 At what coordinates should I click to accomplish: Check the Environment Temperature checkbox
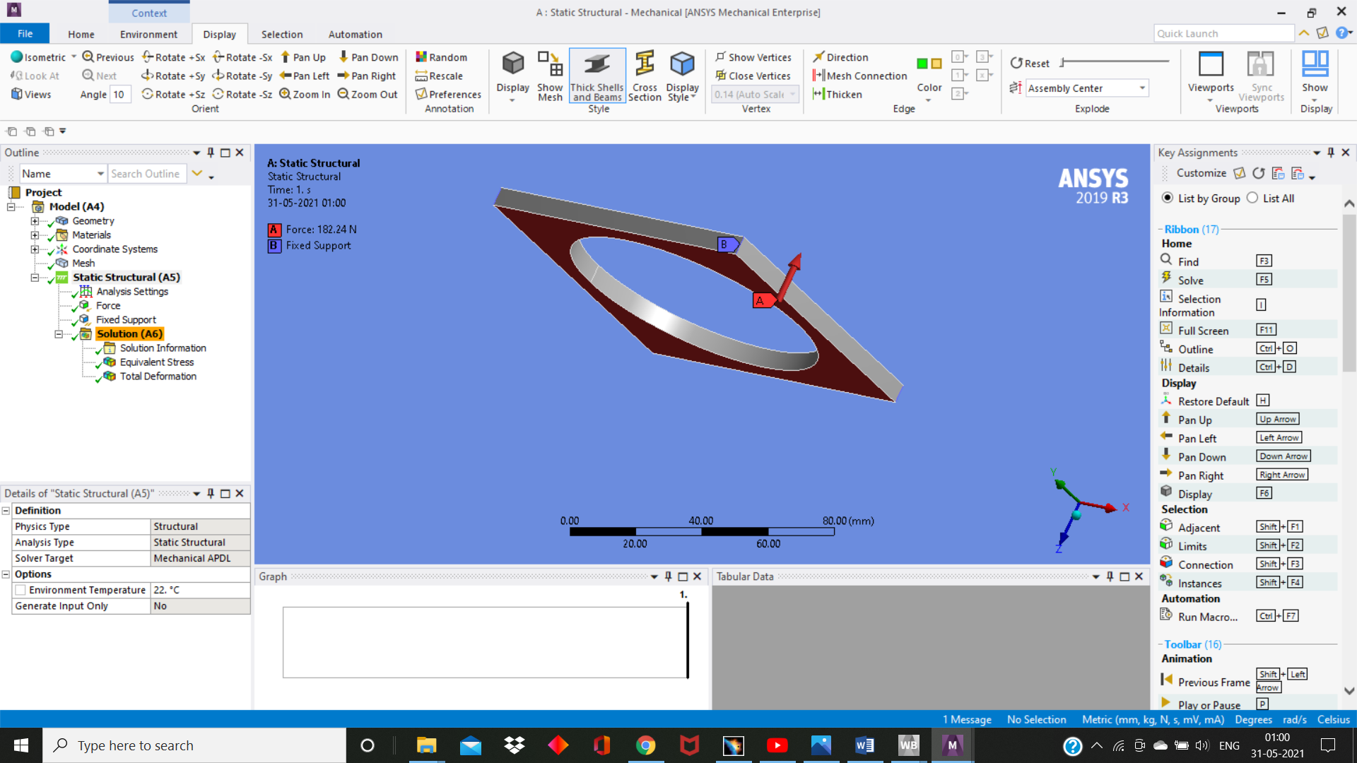(20, 590)
